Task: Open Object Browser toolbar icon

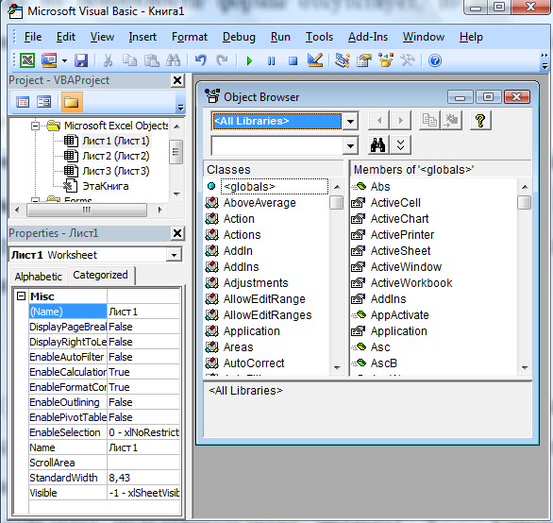Action: (386, 60)
